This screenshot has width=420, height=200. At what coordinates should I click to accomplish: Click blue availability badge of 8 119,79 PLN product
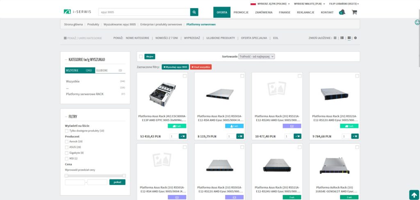pos(234,126)
